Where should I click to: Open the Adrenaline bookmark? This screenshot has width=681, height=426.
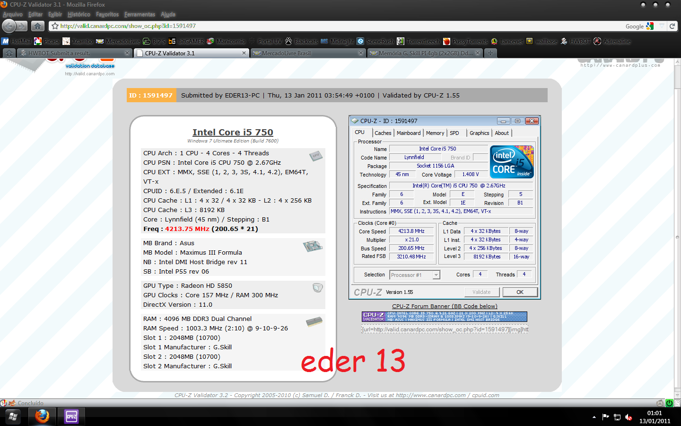(x=612, y=41)
